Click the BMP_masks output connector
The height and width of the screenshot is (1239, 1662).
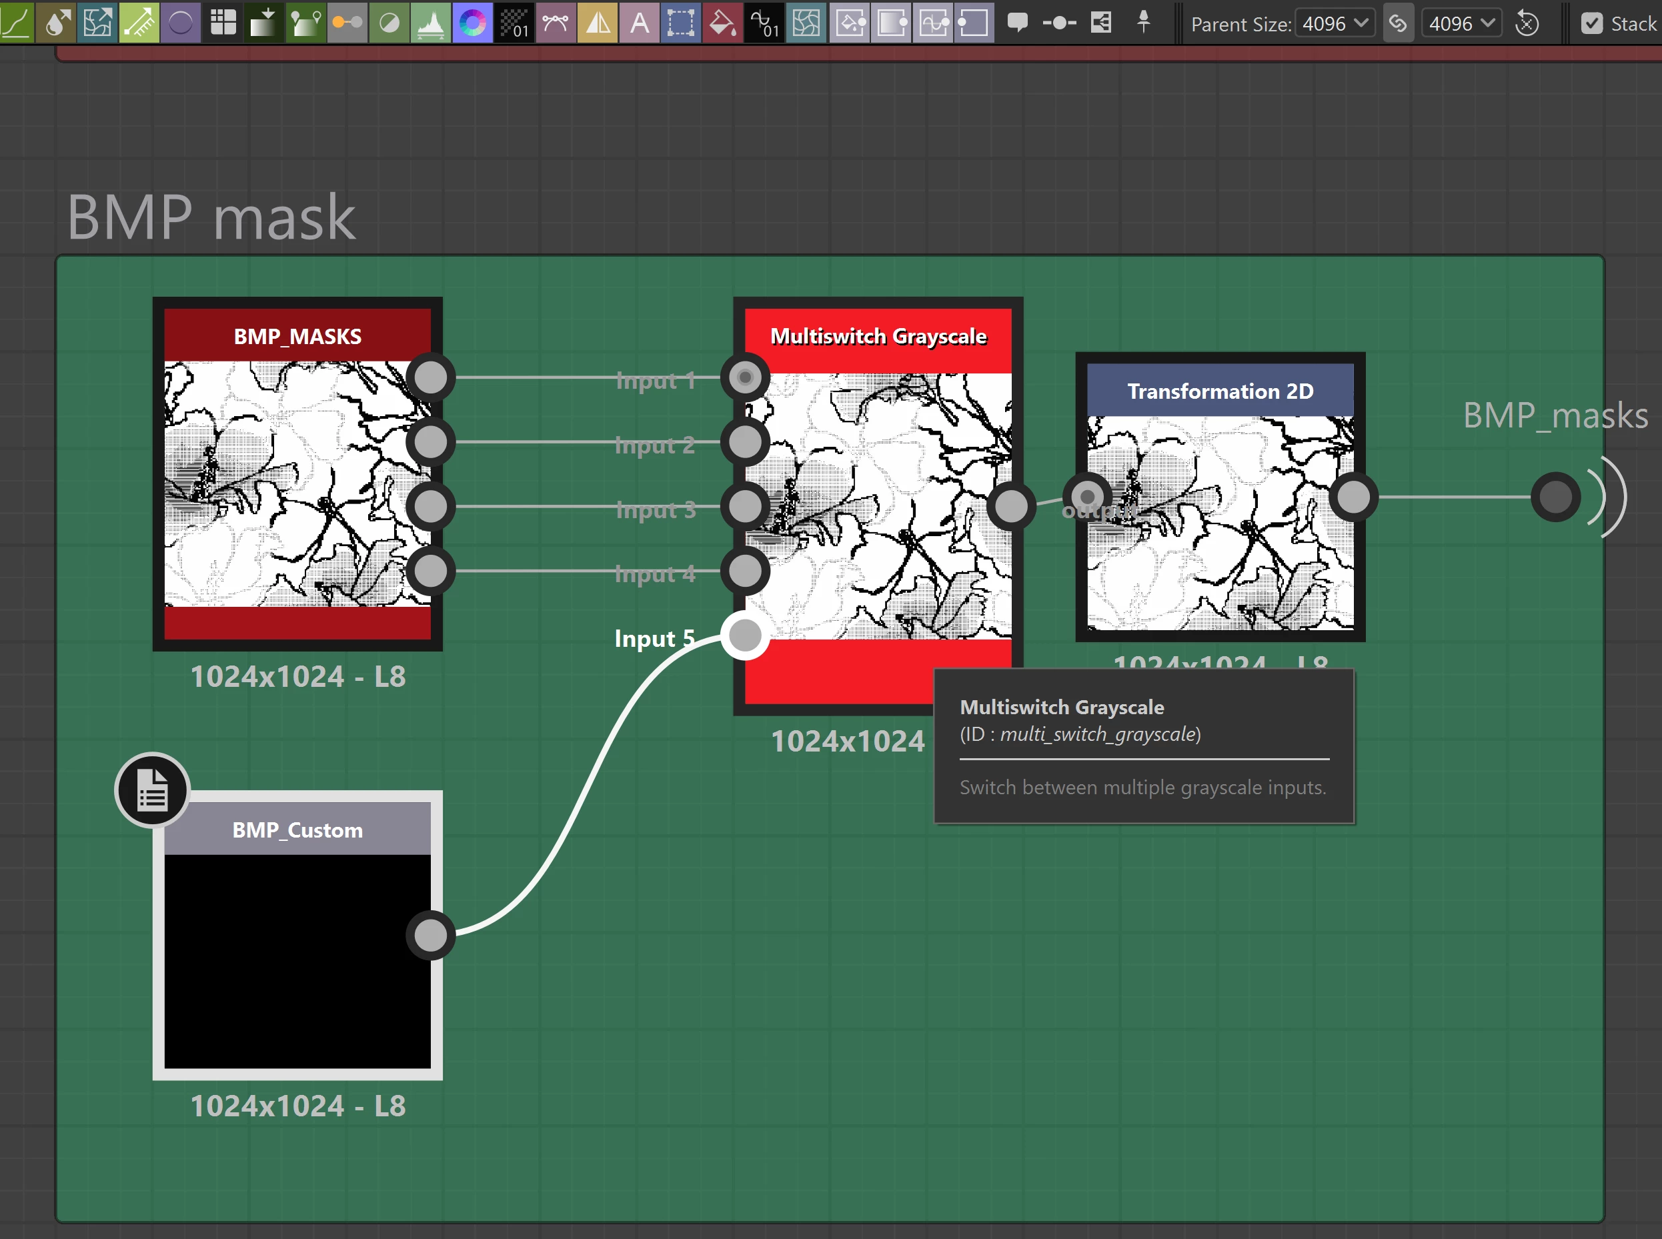click(x=1555, y=497)
